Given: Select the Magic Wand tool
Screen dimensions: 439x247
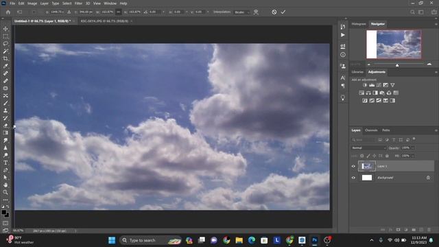Looking at the screenshot, I should tap(5, 51).
